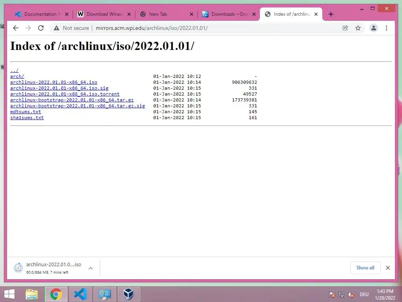The image size is (402, 302).
Task: Click the Not secure warning icon
Action: [57, 28]
